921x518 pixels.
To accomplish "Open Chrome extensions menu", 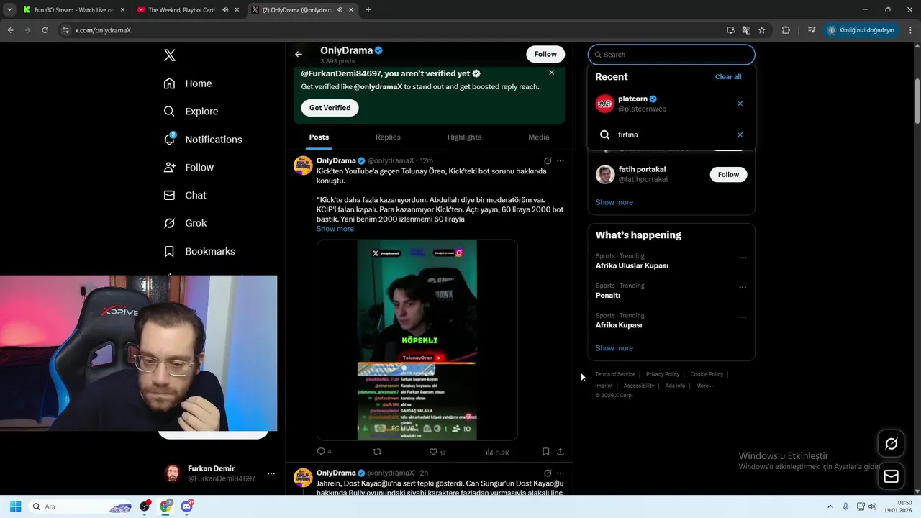I will (x=786, y=30).
